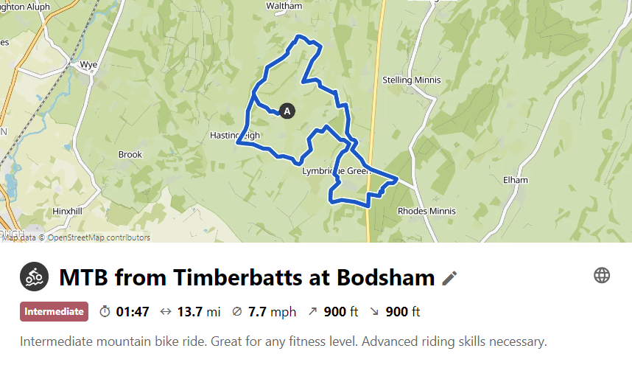Click the Stelling Minnis label on map
Screen dimensions: 632x382
tap(412, 80)
